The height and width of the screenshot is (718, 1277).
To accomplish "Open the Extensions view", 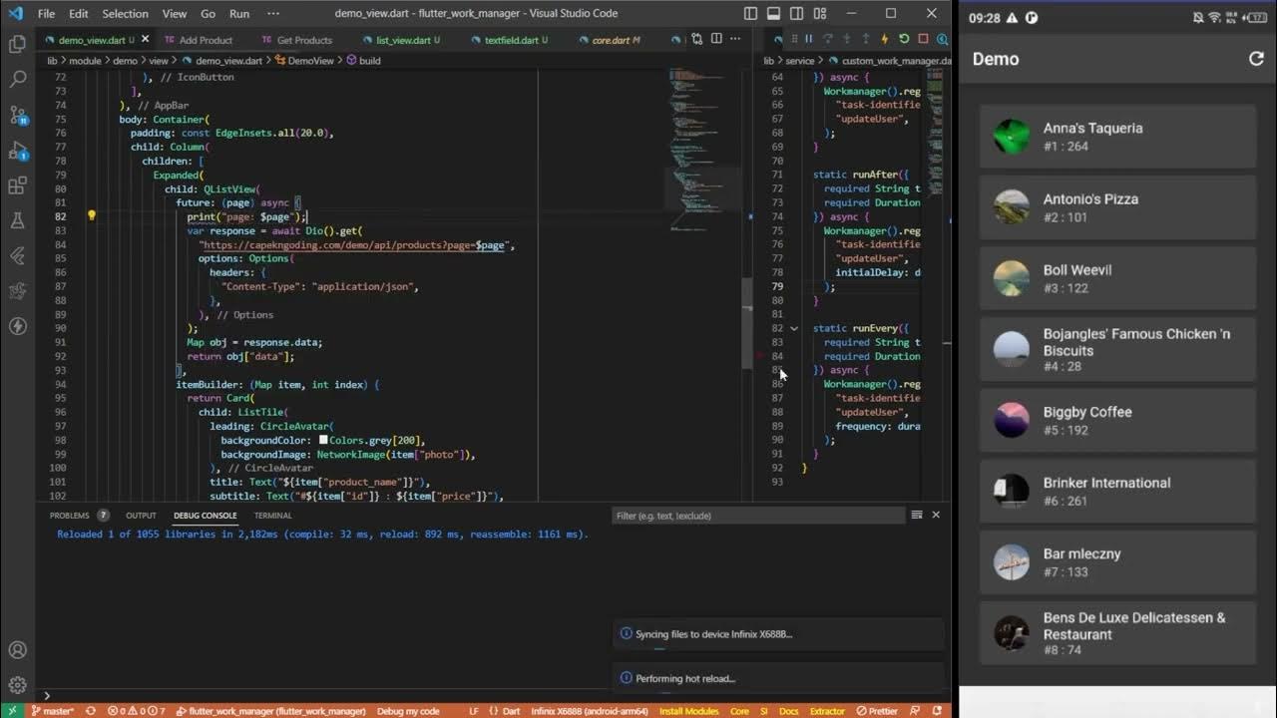I will (x=17, y=185).
